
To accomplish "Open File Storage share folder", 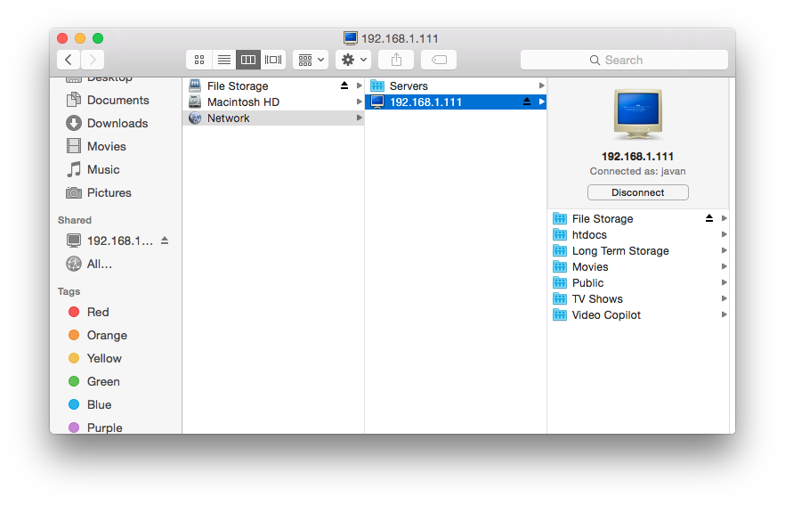I will click(x=638, y=219).
